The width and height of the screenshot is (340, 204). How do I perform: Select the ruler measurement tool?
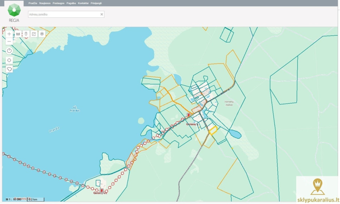pos(18,34)
